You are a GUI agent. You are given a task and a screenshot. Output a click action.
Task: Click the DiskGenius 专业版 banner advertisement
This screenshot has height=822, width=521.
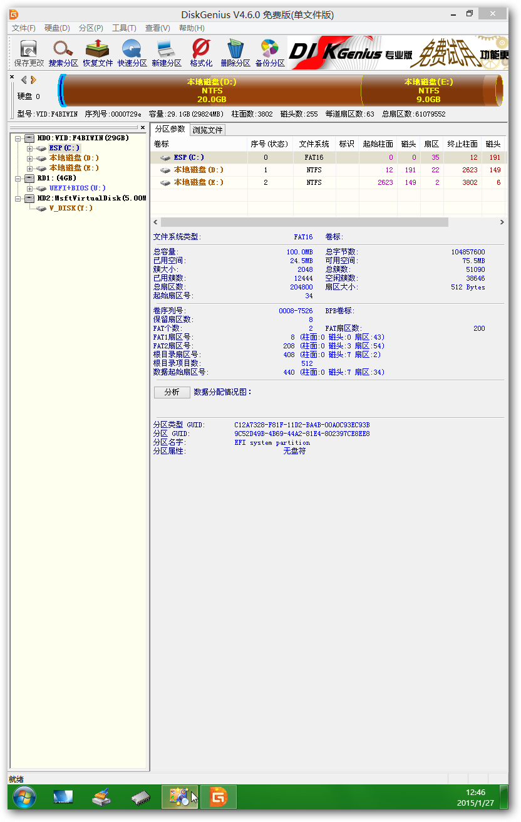point(398,52)
